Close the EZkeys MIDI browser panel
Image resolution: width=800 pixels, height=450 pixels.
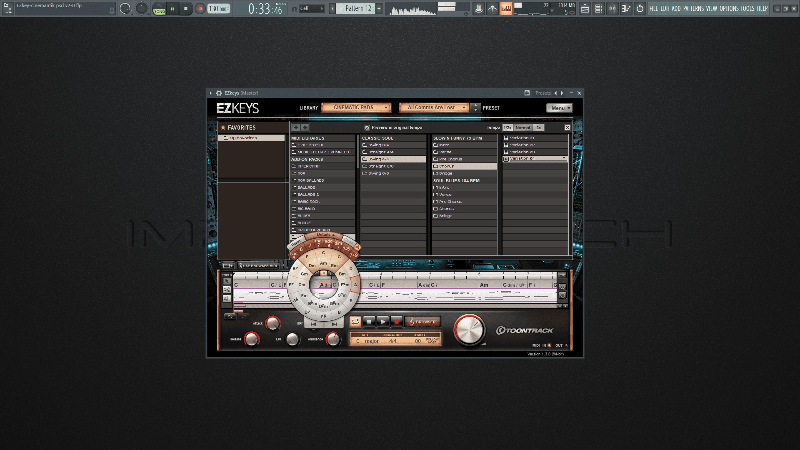[x=567, y=127]
